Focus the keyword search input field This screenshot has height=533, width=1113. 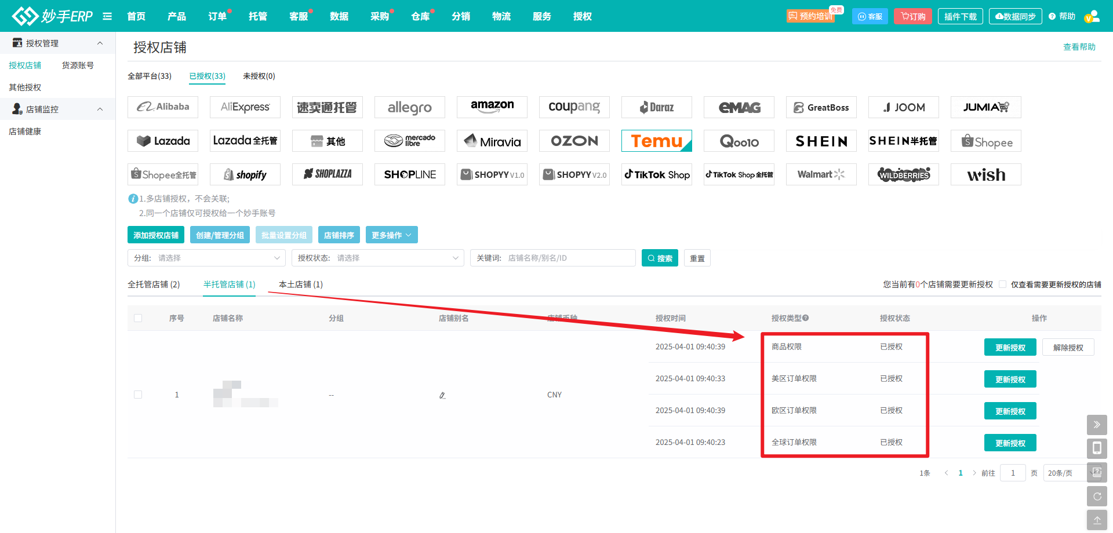[568, 258]
